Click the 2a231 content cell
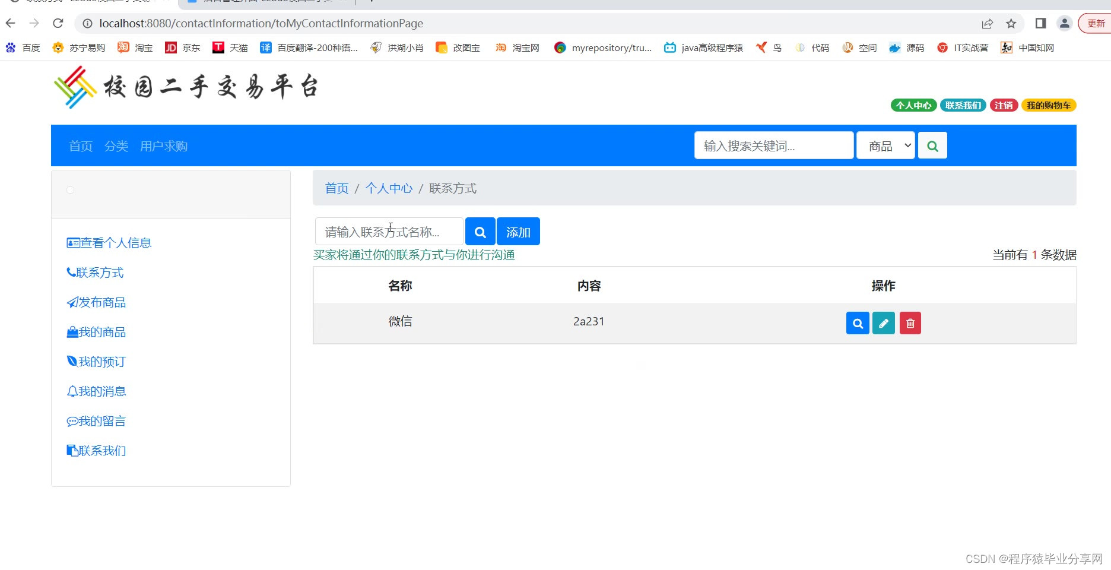The height and width of the screenshot is (570, 1111). click(589, 321)
